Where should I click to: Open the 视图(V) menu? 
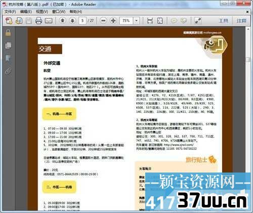click(42, 12)
